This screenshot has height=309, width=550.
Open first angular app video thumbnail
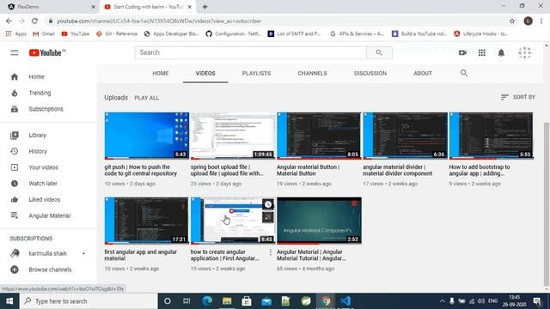(x=147, y=221)
